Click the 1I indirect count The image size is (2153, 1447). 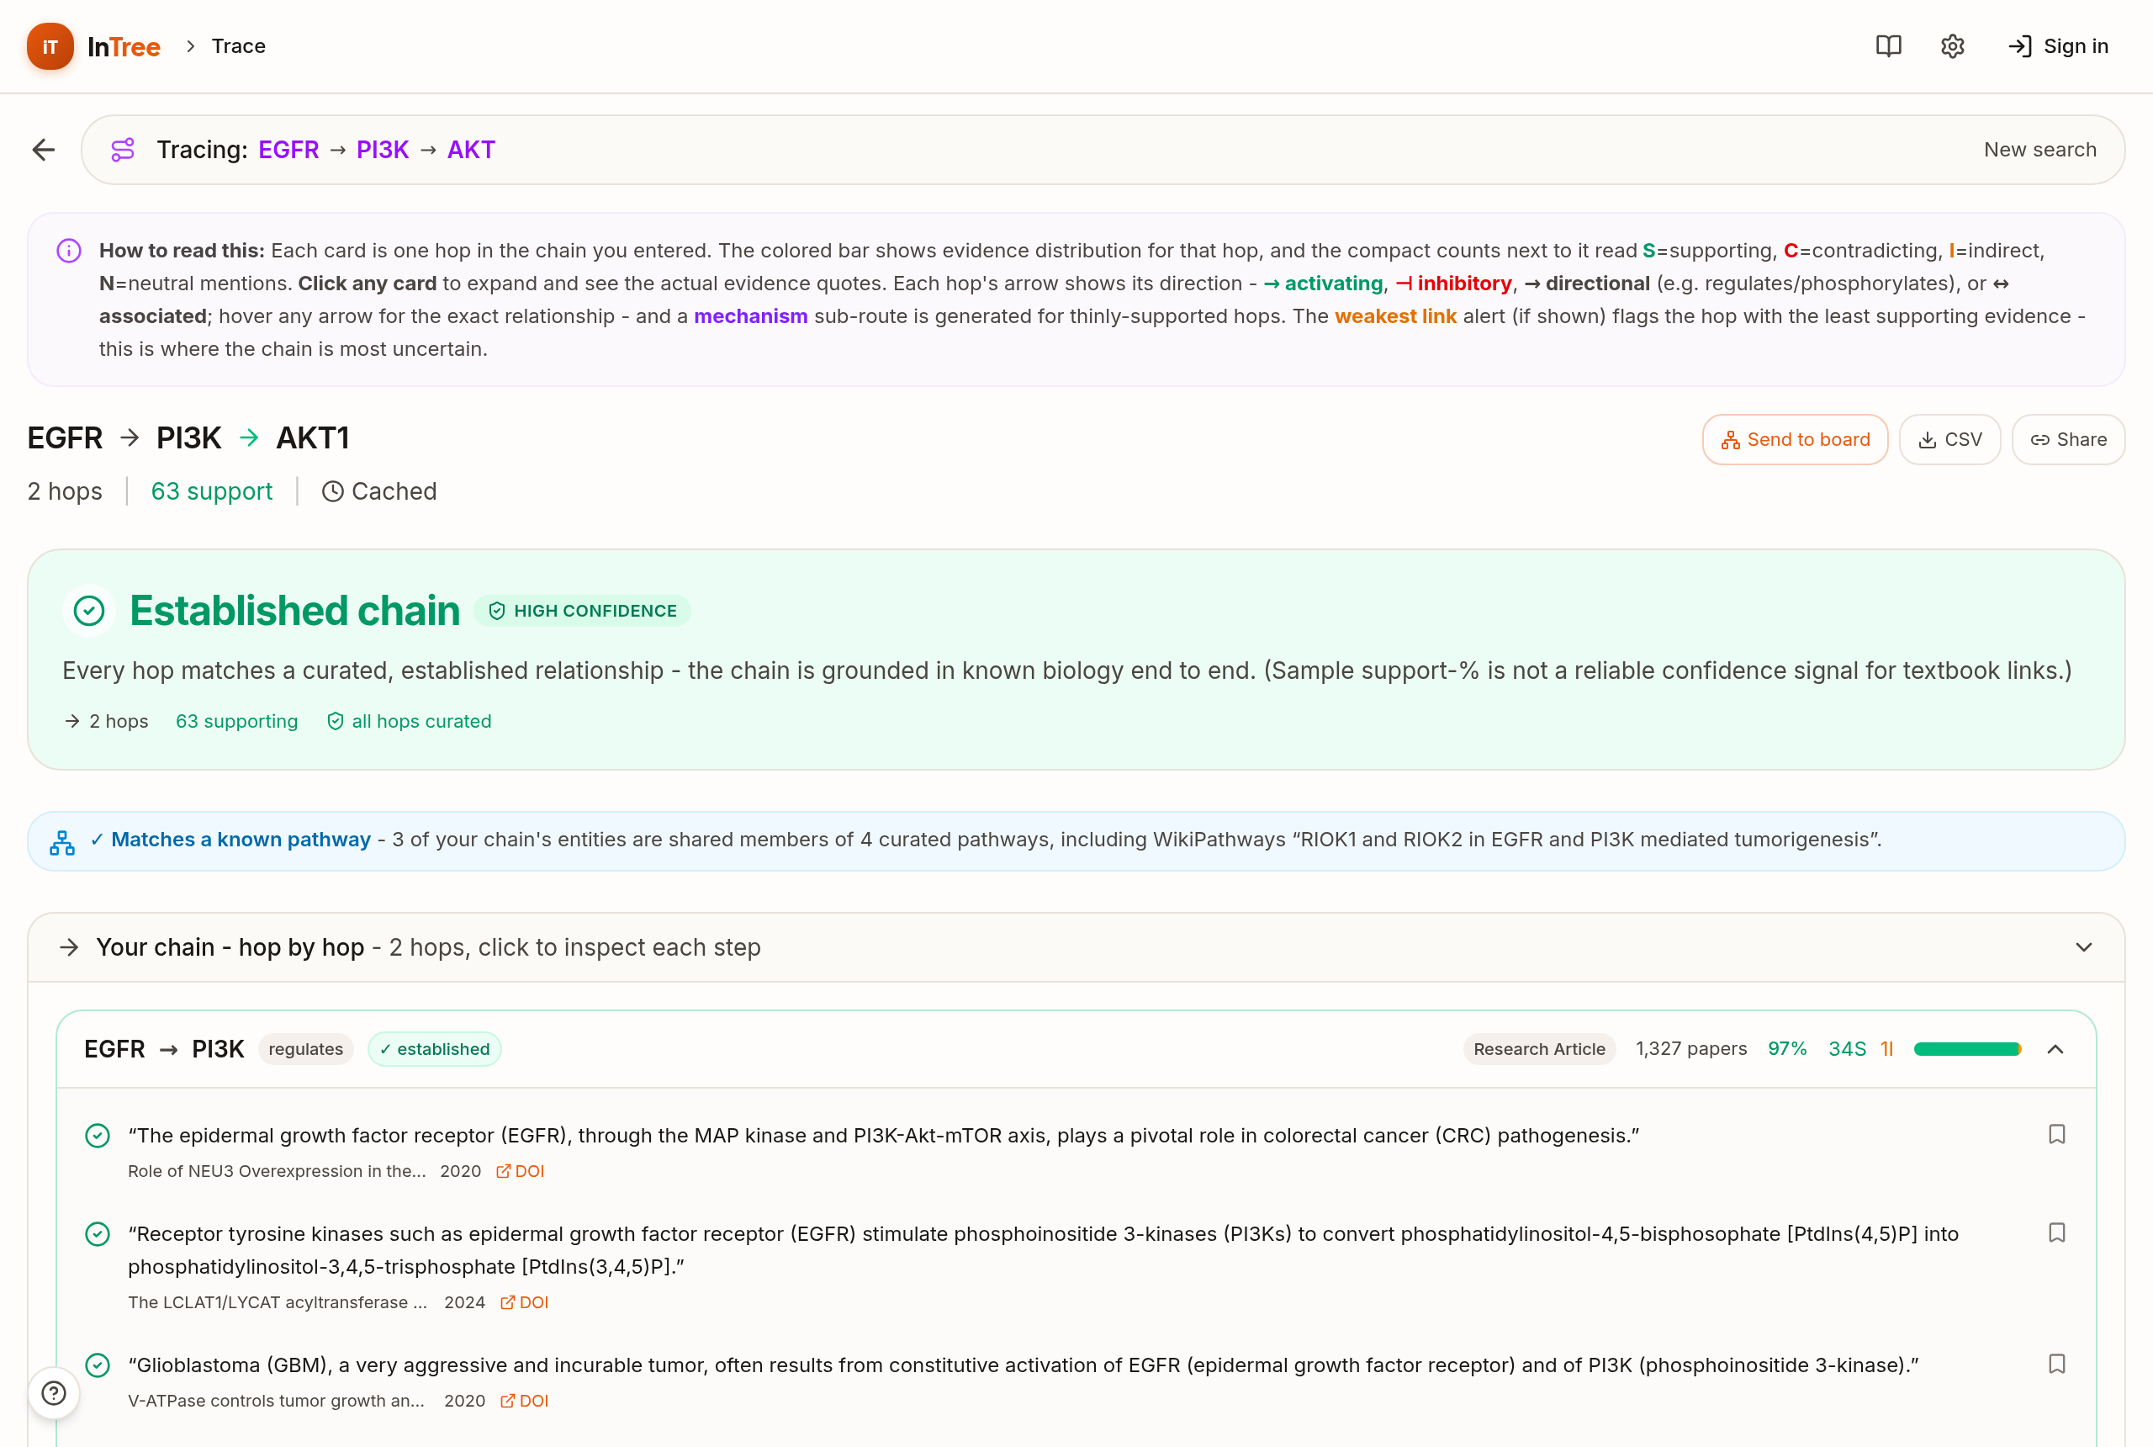point(1886,1049)
